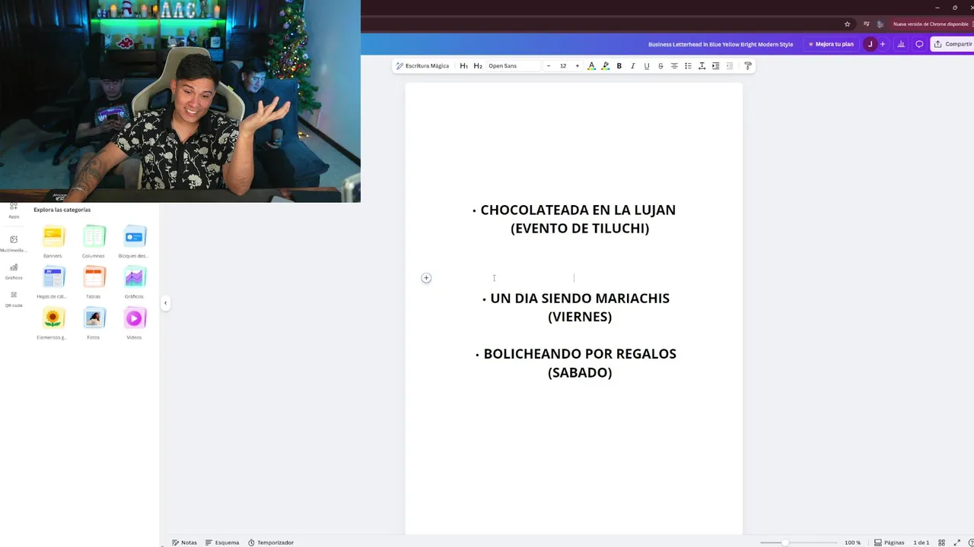Open the Open Sans font dropdown
974x547 pixels.
tap(514, 66)
